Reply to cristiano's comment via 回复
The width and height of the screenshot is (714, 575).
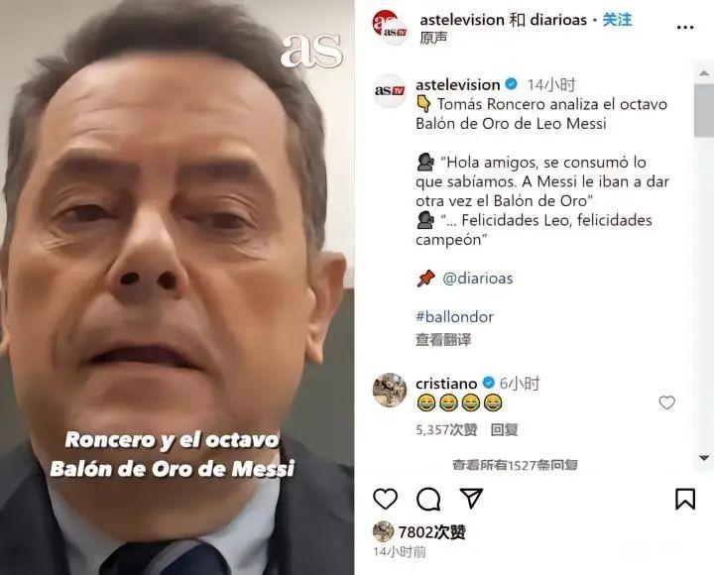coord(504,429)
